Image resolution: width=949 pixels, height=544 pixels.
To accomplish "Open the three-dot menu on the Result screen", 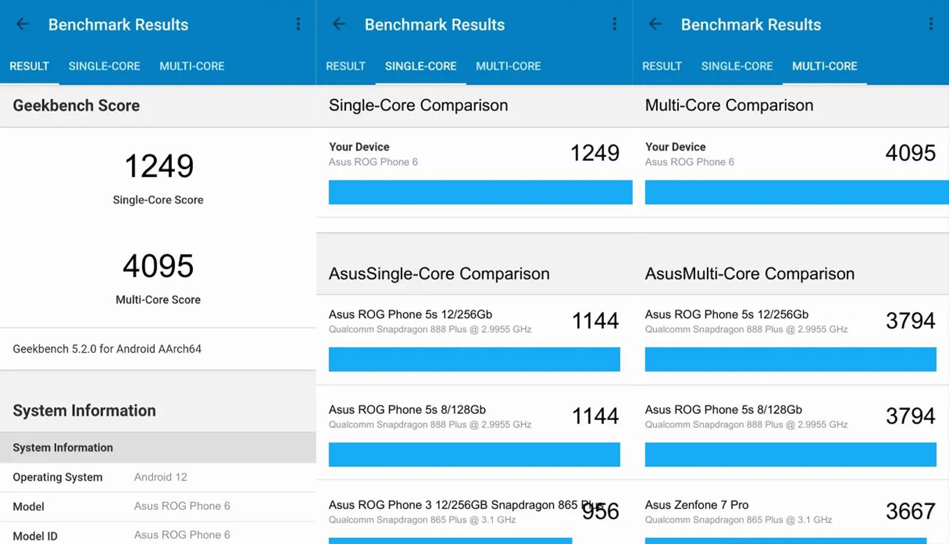I will click(298, 23).
